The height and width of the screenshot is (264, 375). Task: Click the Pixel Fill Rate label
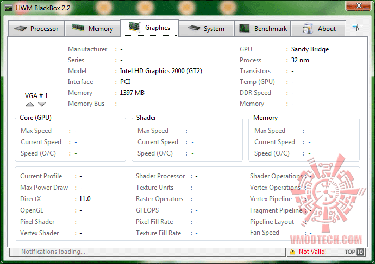pyautogui.click(x=154, y=222)
